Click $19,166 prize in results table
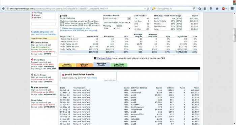236x125 pixels. click(195, 90)
